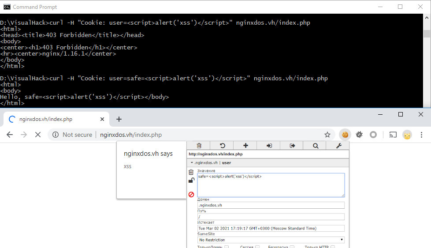Click Command Prompt scroll up arrow
This screenshot has width=431, height=248.
[x=427, y=18]
